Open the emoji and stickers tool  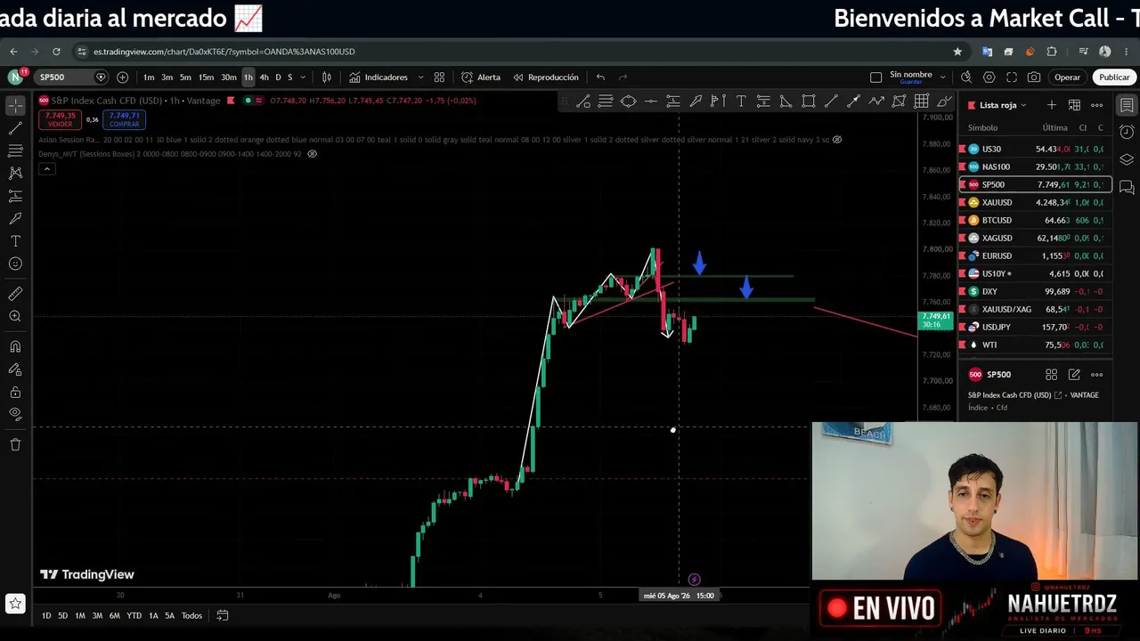click(x=15, y=264)
